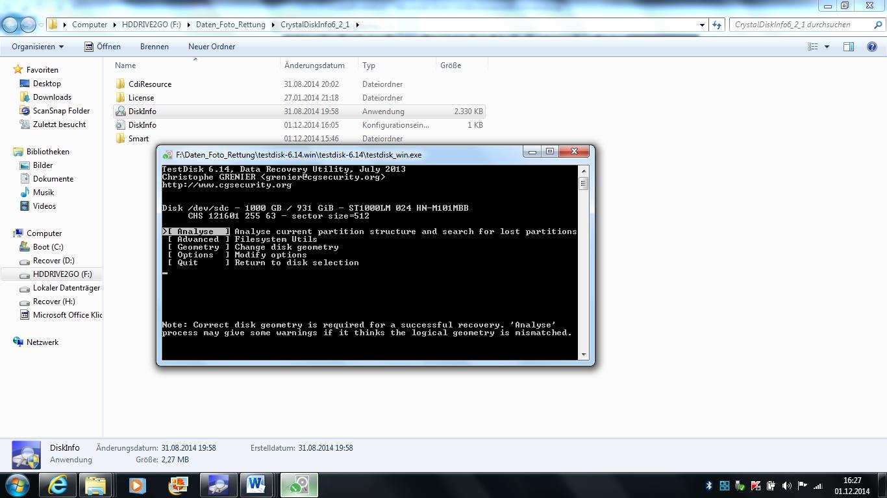The image size is (887, 498).
Task: Open the Organisieren dropdown menu
Action: coord(36,46)
